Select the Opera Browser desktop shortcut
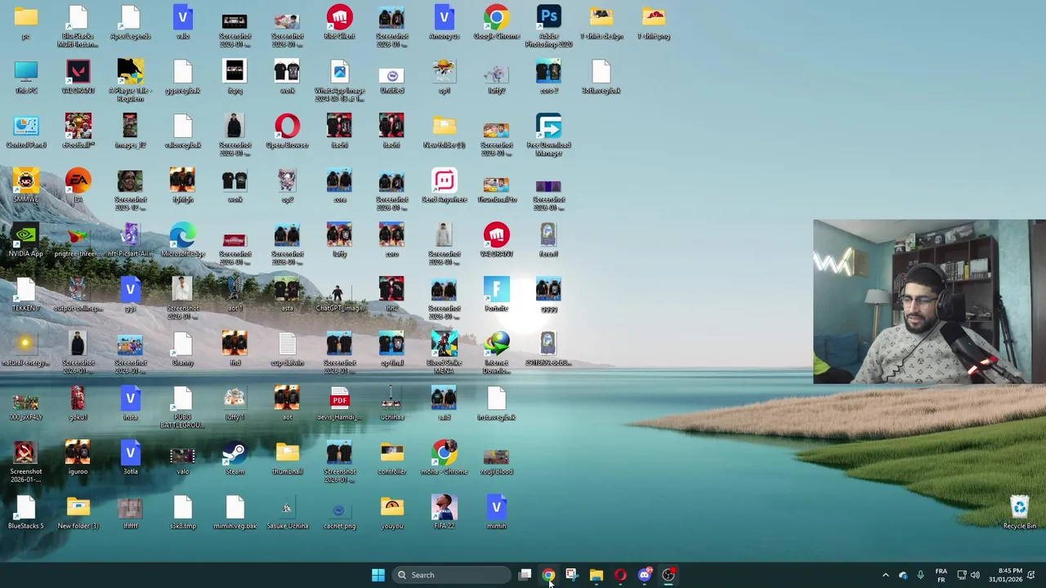 click(287, 132)
